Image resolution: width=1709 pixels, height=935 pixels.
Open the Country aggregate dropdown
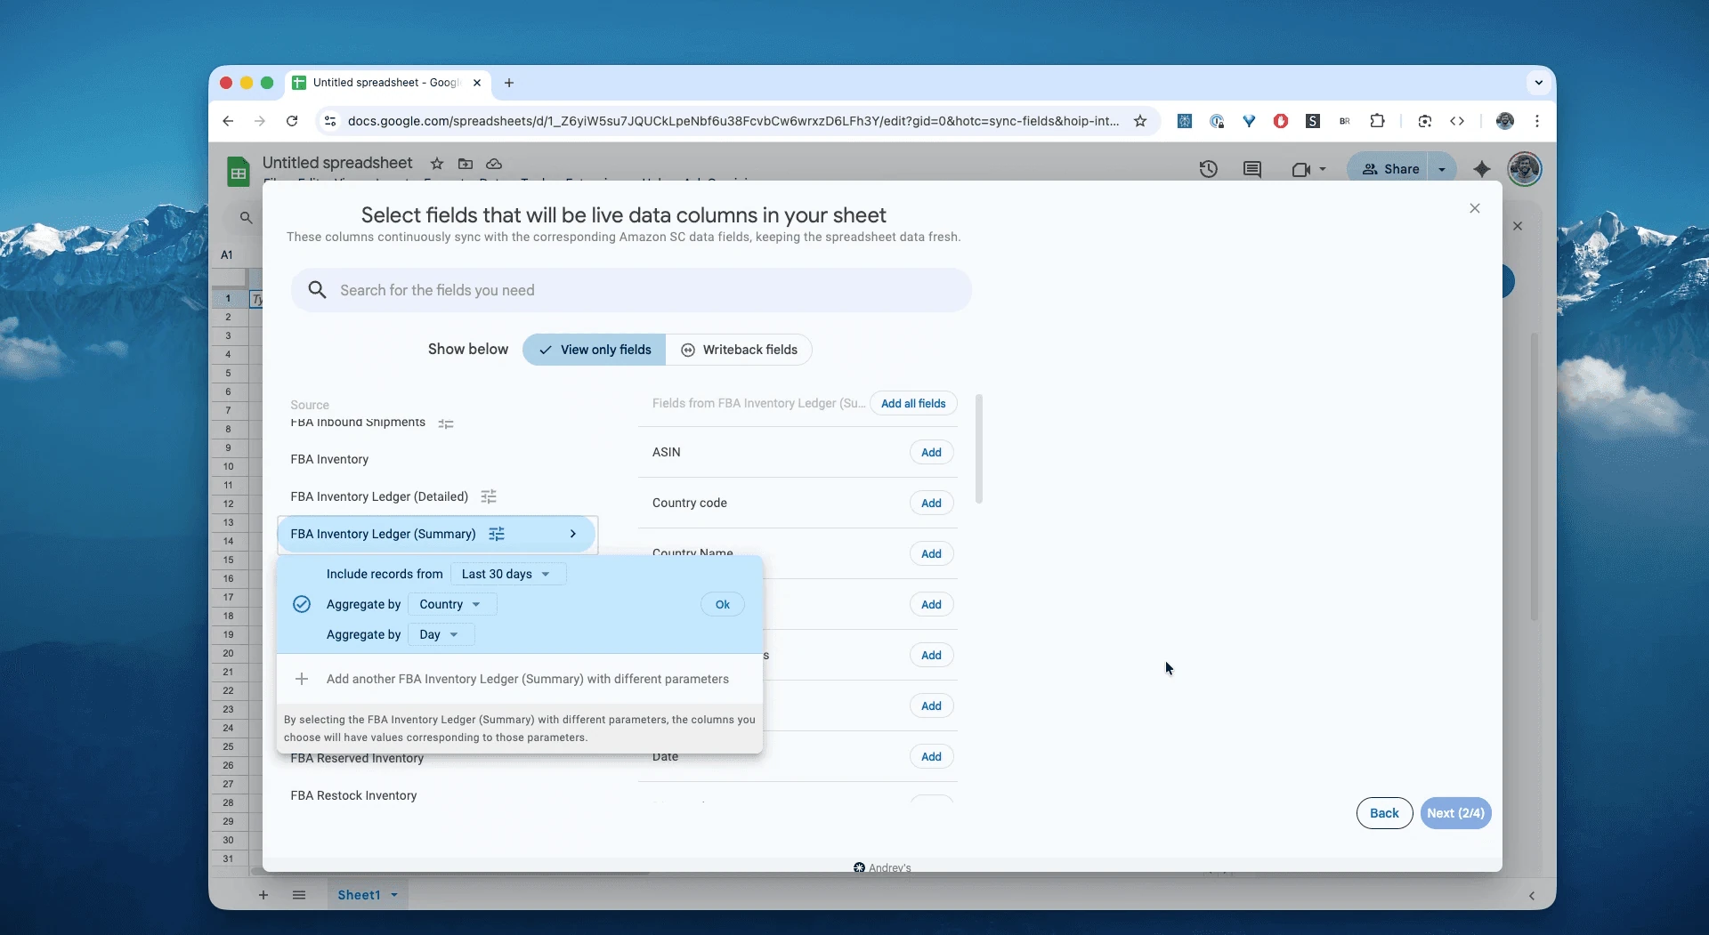click(451, 604)
